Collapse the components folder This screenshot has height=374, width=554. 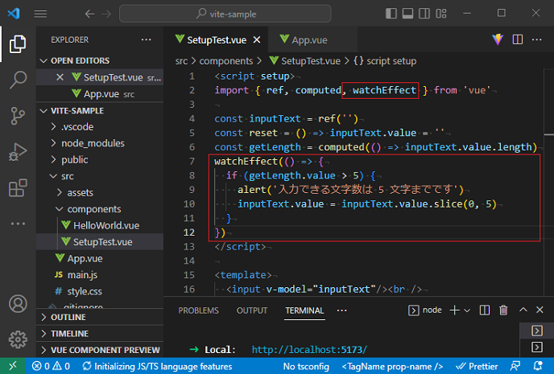tap(94, 209)
